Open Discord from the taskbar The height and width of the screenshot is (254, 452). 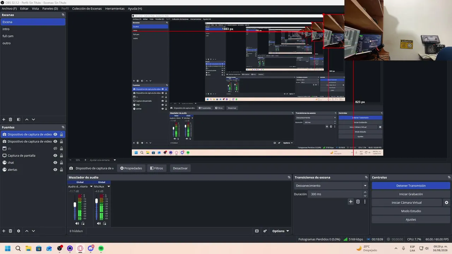(x=91, y=248)
